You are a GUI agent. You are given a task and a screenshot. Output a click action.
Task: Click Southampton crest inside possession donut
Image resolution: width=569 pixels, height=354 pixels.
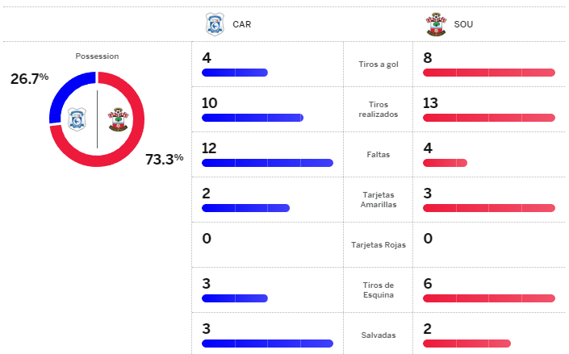[118, 119]
